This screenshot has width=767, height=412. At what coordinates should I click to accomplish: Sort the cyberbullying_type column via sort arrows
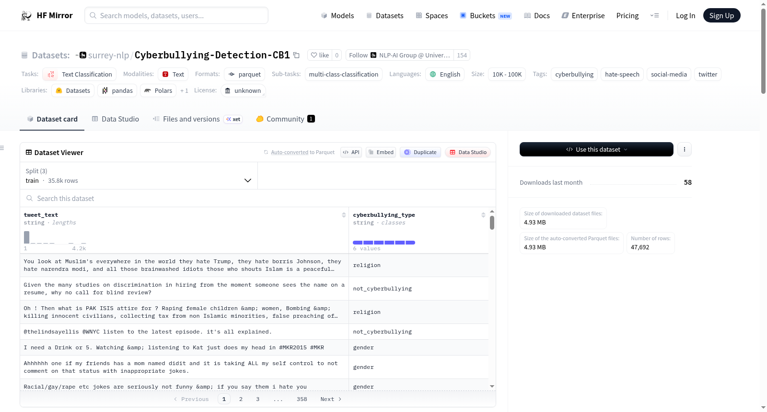pos(483,215)
